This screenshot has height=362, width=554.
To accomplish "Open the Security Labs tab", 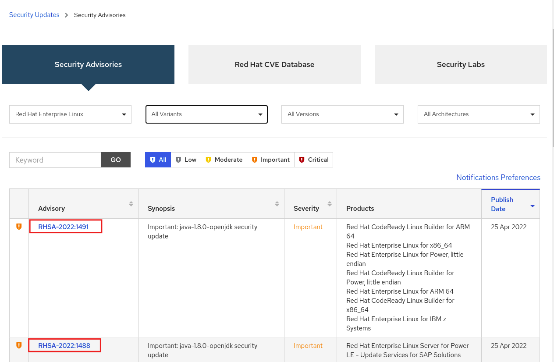I will pyautogui.click(x=461, y=64).
